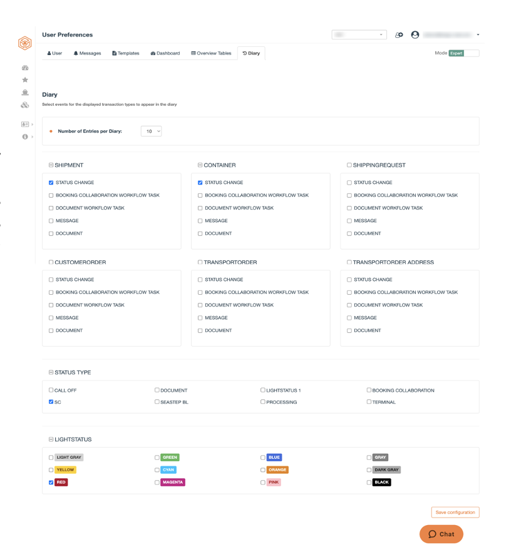Check the CUSTOMERORDER group checkbox
Viewport: 531px width, 552px height.
click(x=51, y=262)
